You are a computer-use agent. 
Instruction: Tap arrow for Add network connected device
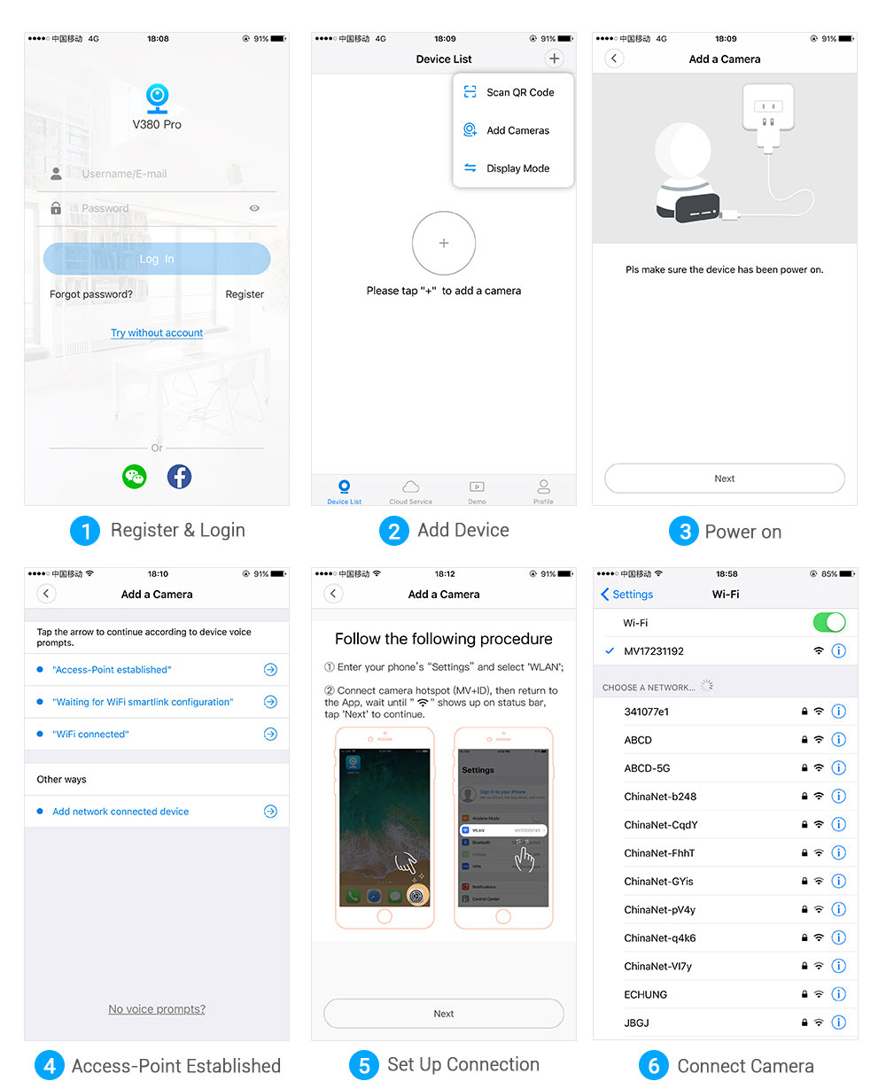(x=270, y=812)
